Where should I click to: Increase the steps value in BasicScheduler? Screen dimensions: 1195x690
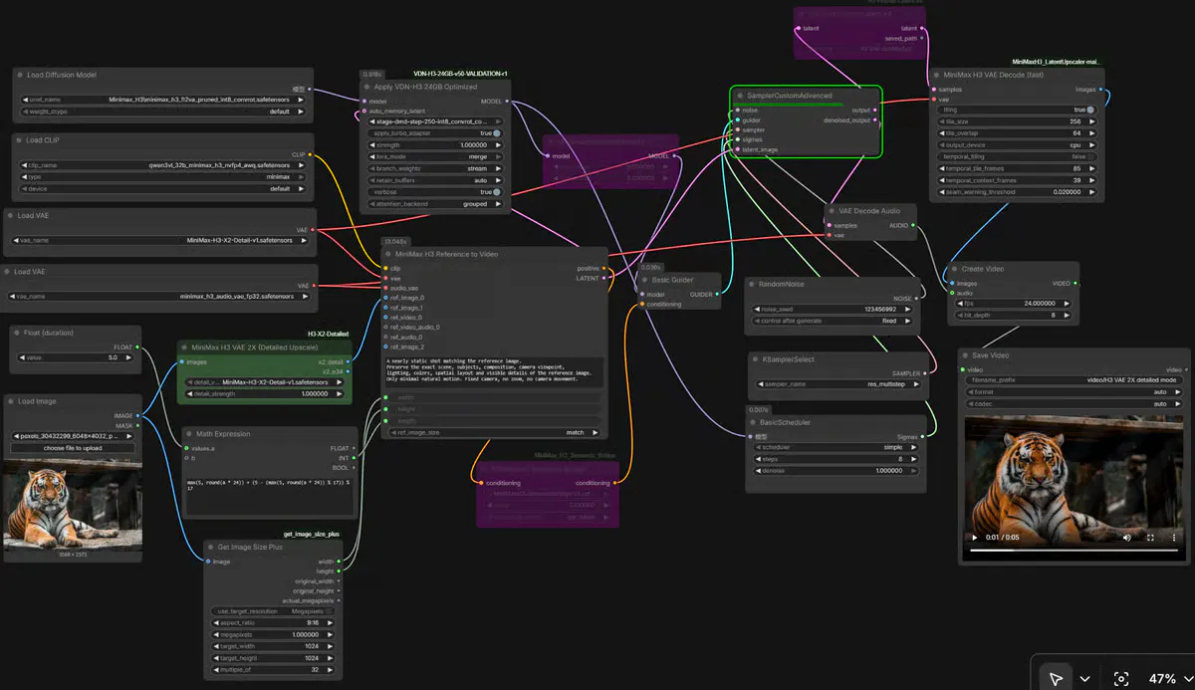913,460
